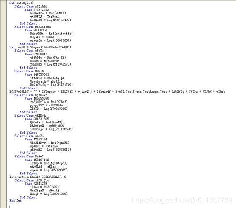Click the line ending with 'Log(150828013)'
The width and height of the screenshot is (236, 208).
click(x=50, y=150)
